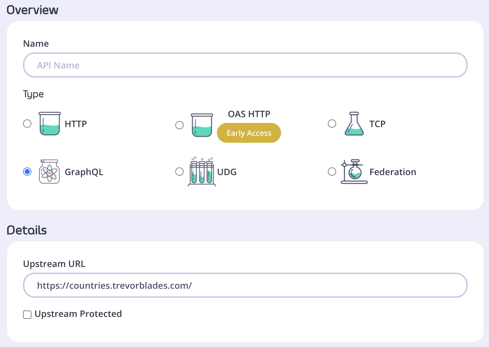Select the TCP API type radio button

coord(332,124)
